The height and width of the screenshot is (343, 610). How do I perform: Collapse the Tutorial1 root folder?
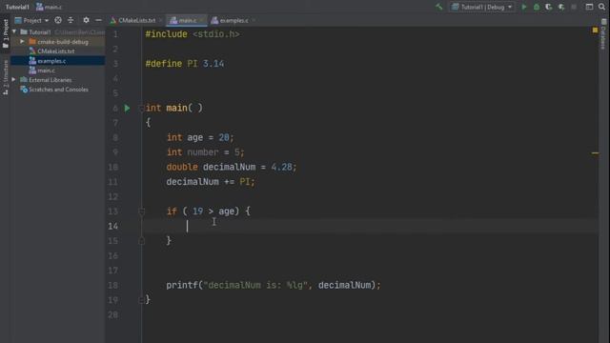(14, 31)
